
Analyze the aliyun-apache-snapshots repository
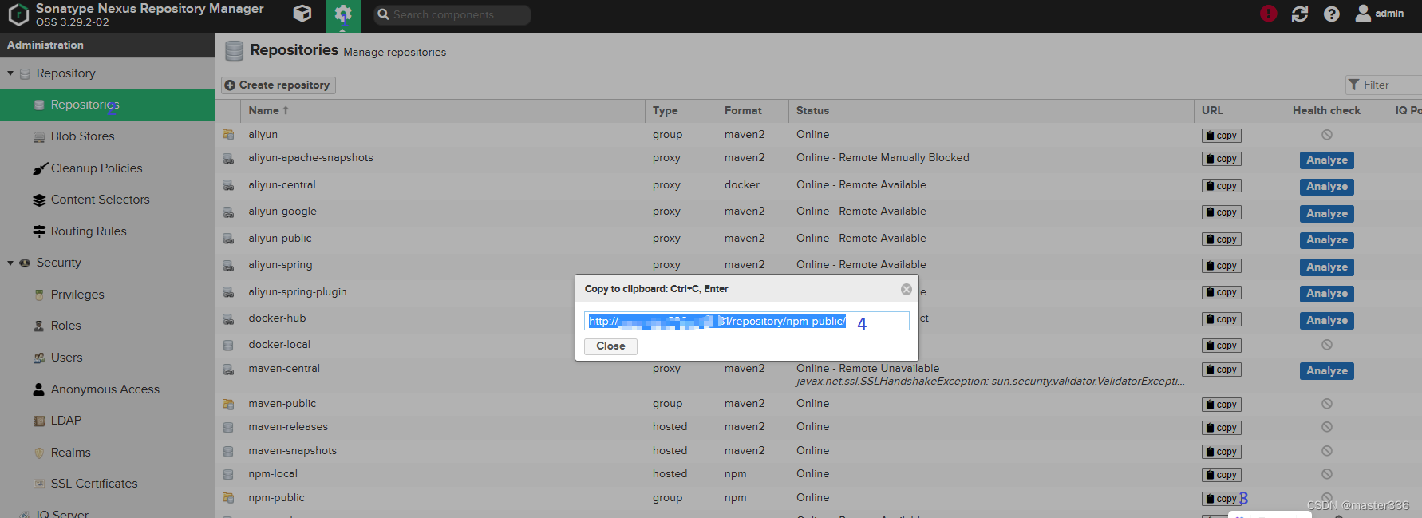pos(1326,160)
